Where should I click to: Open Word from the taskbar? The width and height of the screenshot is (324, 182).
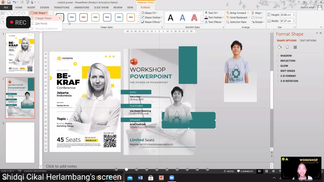click(140, 178)
